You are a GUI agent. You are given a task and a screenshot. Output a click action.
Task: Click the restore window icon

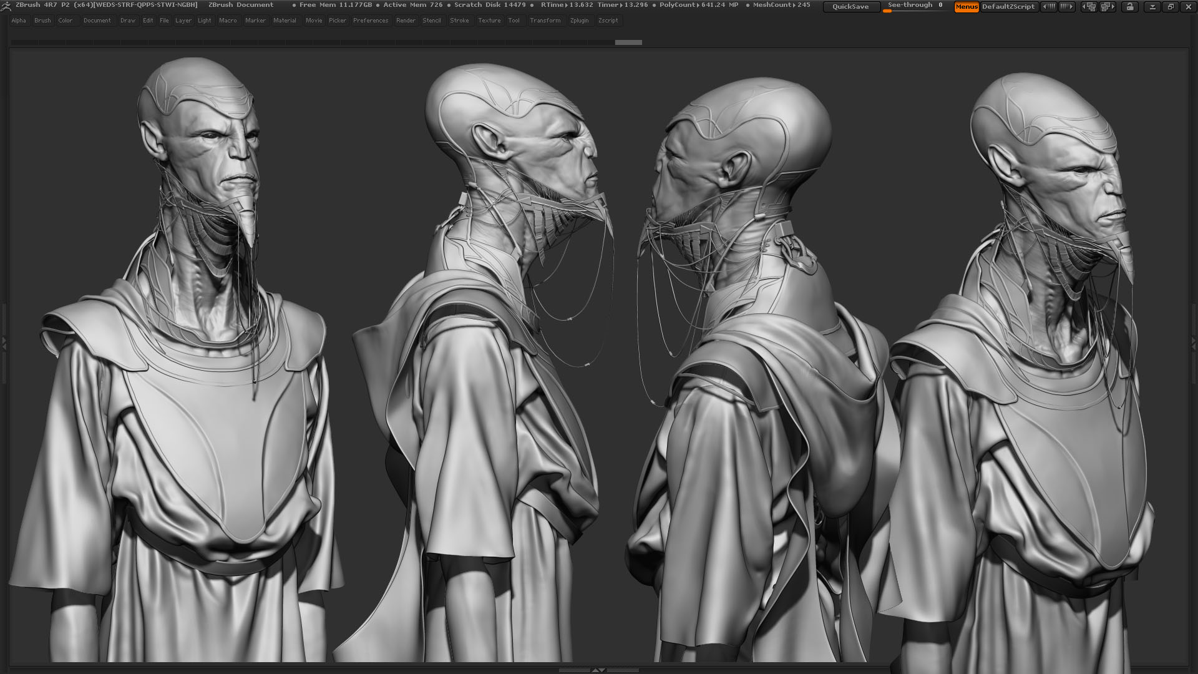(x=1171, y=7)
